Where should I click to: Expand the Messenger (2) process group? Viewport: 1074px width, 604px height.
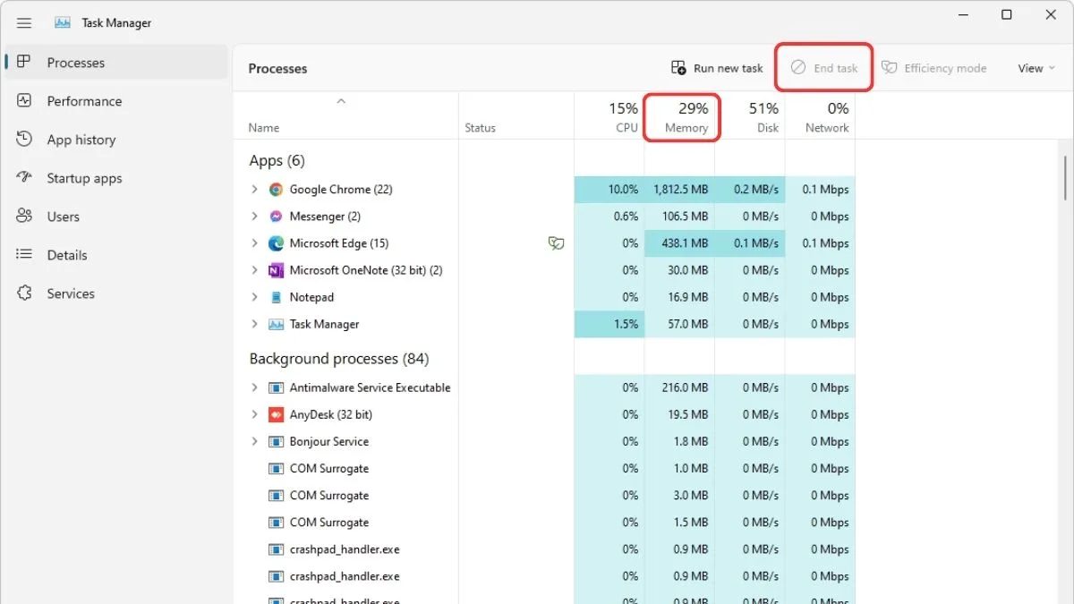(254, 217)
